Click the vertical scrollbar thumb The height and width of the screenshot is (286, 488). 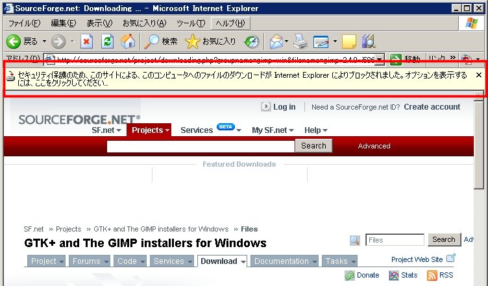coord(479,145)
